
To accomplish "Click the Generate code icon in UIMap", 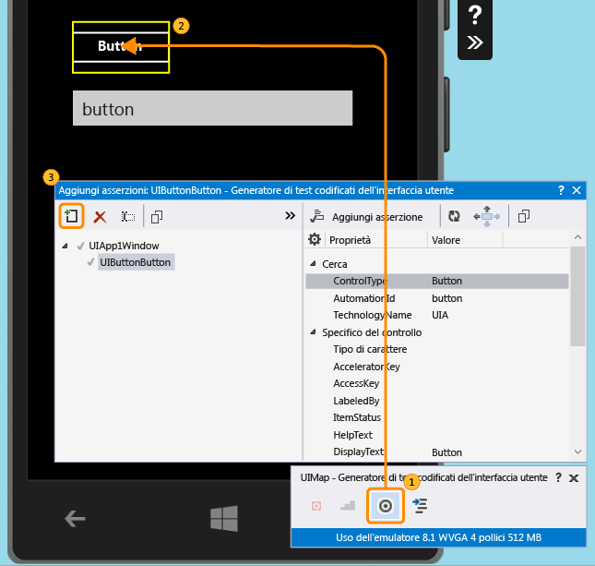I will [420, 506].
